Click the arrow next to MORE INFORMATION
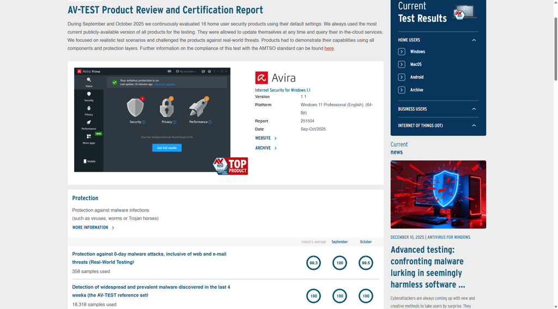The image size is (558, 309). coord(113,227)
